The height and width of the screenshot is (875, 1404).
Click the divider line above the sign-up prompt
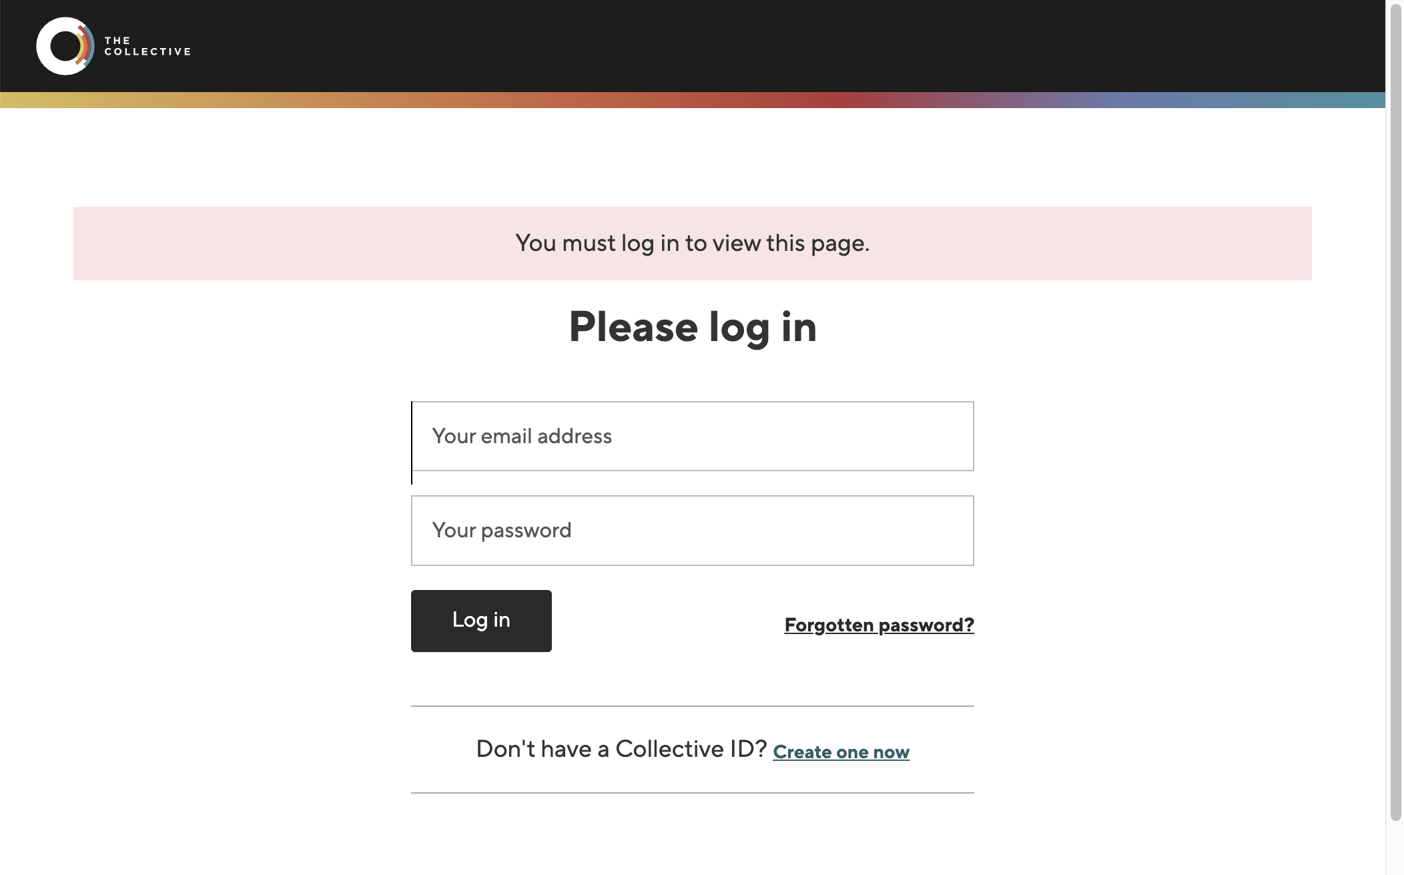pos(692,706)
